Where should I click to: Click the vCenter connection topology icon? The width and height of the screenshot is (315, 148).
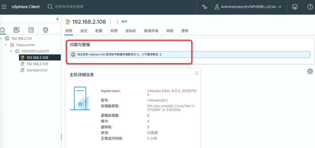205,7
